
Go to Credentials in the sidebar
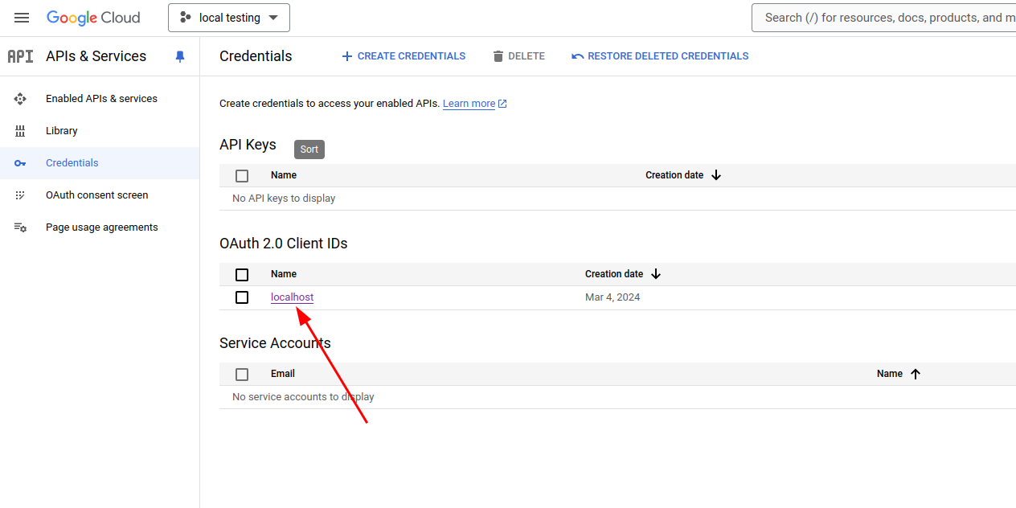click(x=72, y=163)
